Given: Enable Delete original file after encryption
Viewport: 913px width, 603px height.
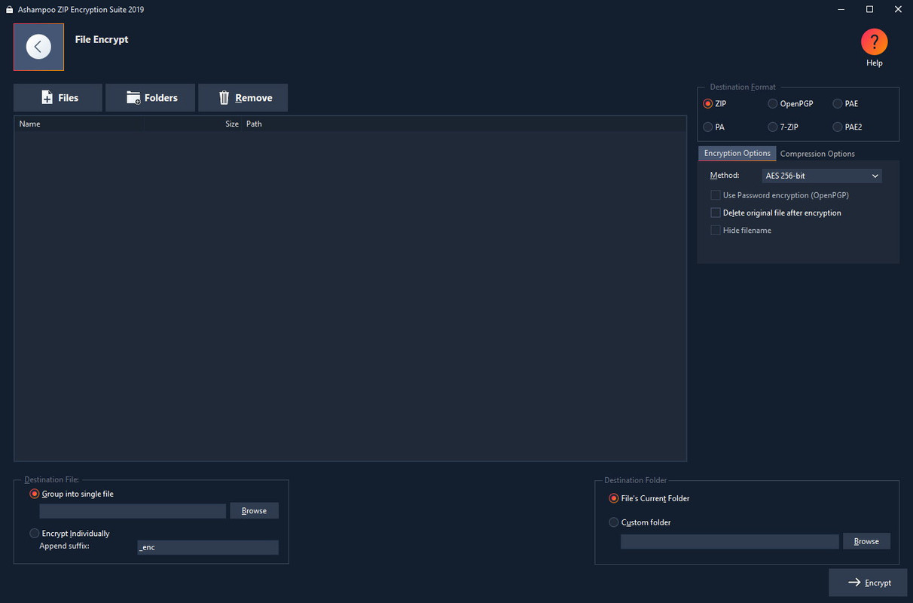Looking at the screenshot, I should (715, 212).
